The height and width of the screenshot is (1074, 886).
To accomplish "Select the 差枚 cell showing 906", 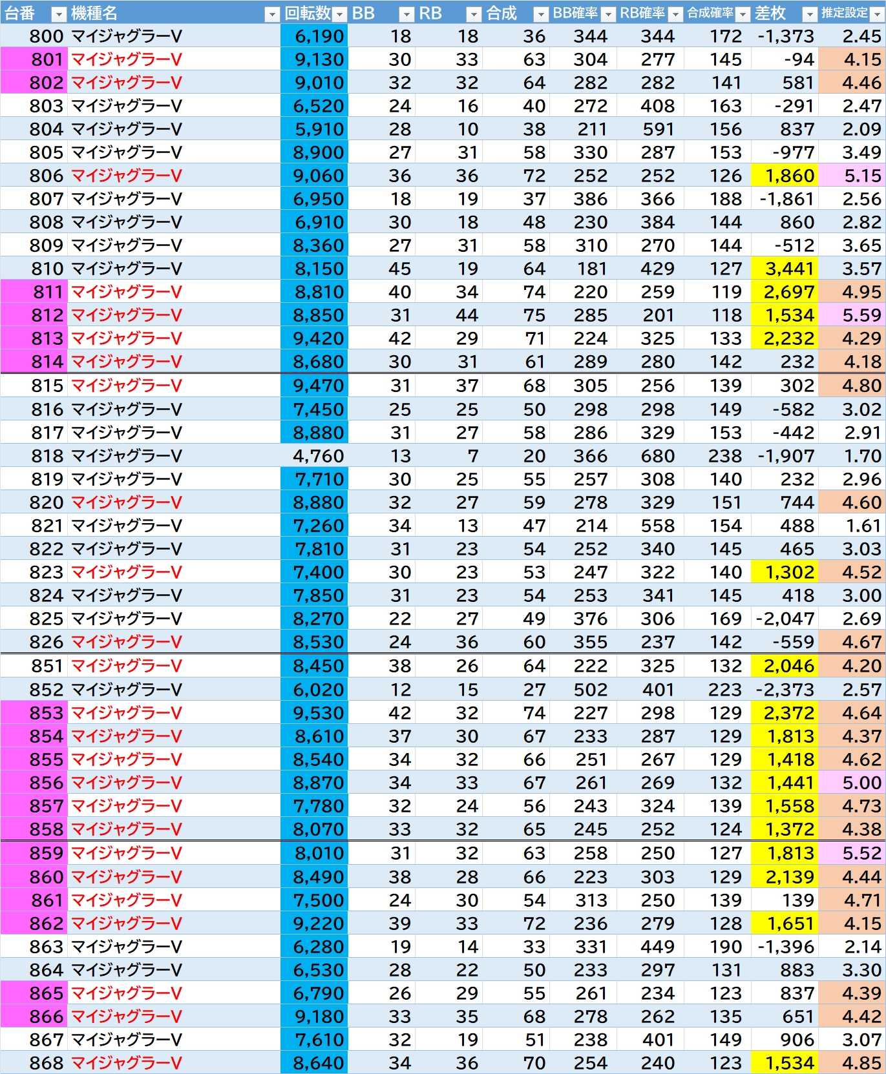I will click(x=785, y=1040).
